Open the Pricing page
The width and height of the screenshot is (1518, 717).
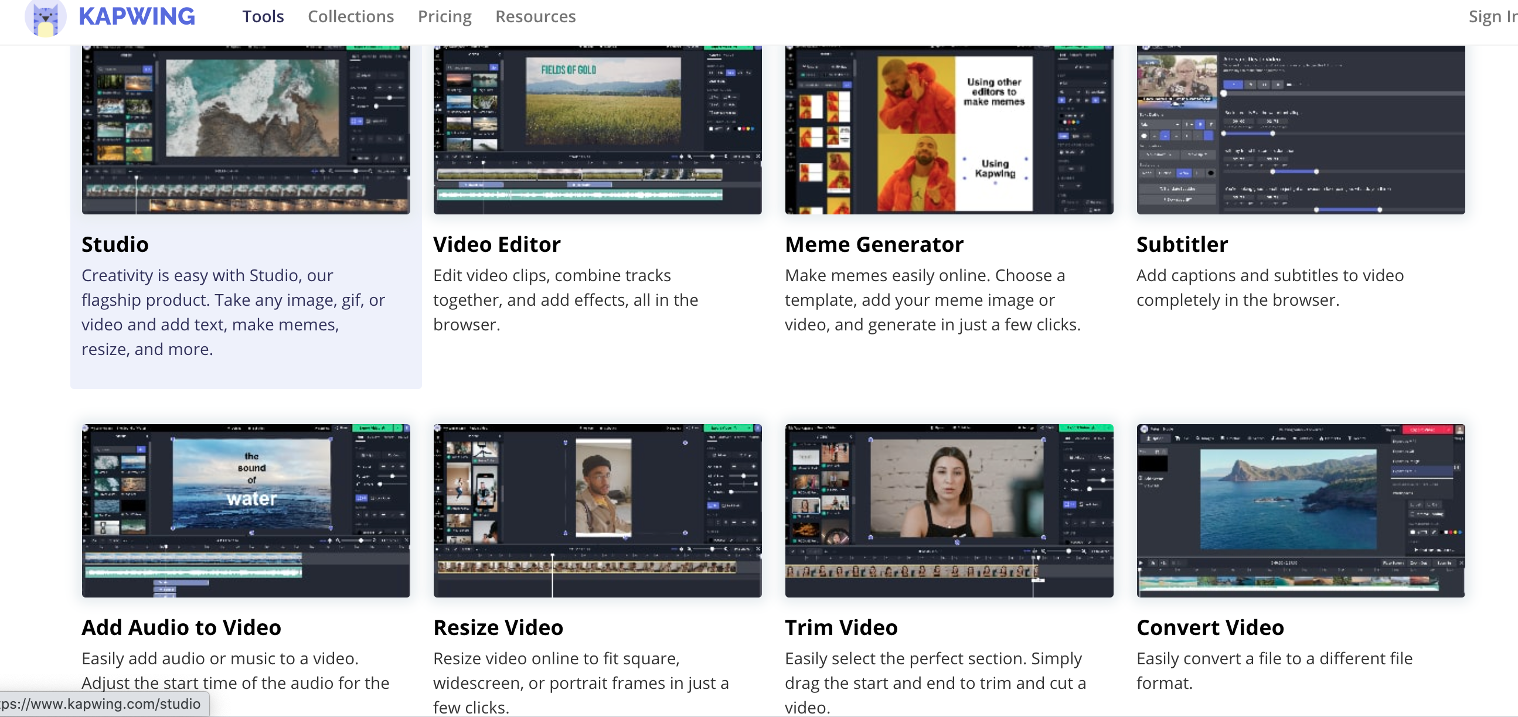444,16
